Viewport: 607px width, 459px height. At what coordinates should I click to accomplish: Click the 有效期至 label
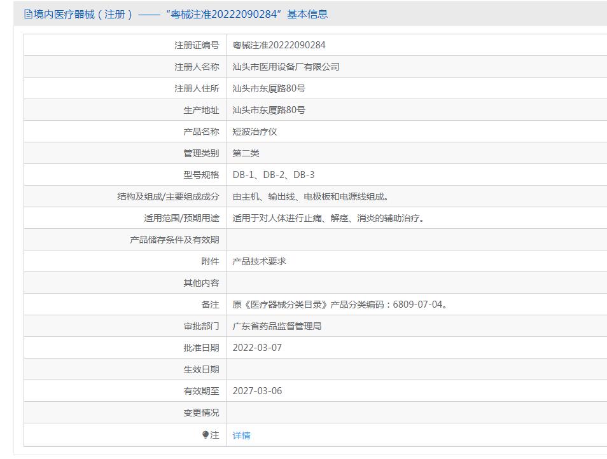(x=201, y=391)
